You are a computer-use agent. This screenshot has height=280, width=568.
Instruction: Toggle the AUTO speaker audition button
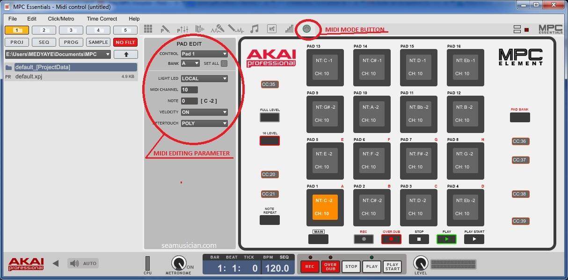pyautogui.click(x=82, y=263)
